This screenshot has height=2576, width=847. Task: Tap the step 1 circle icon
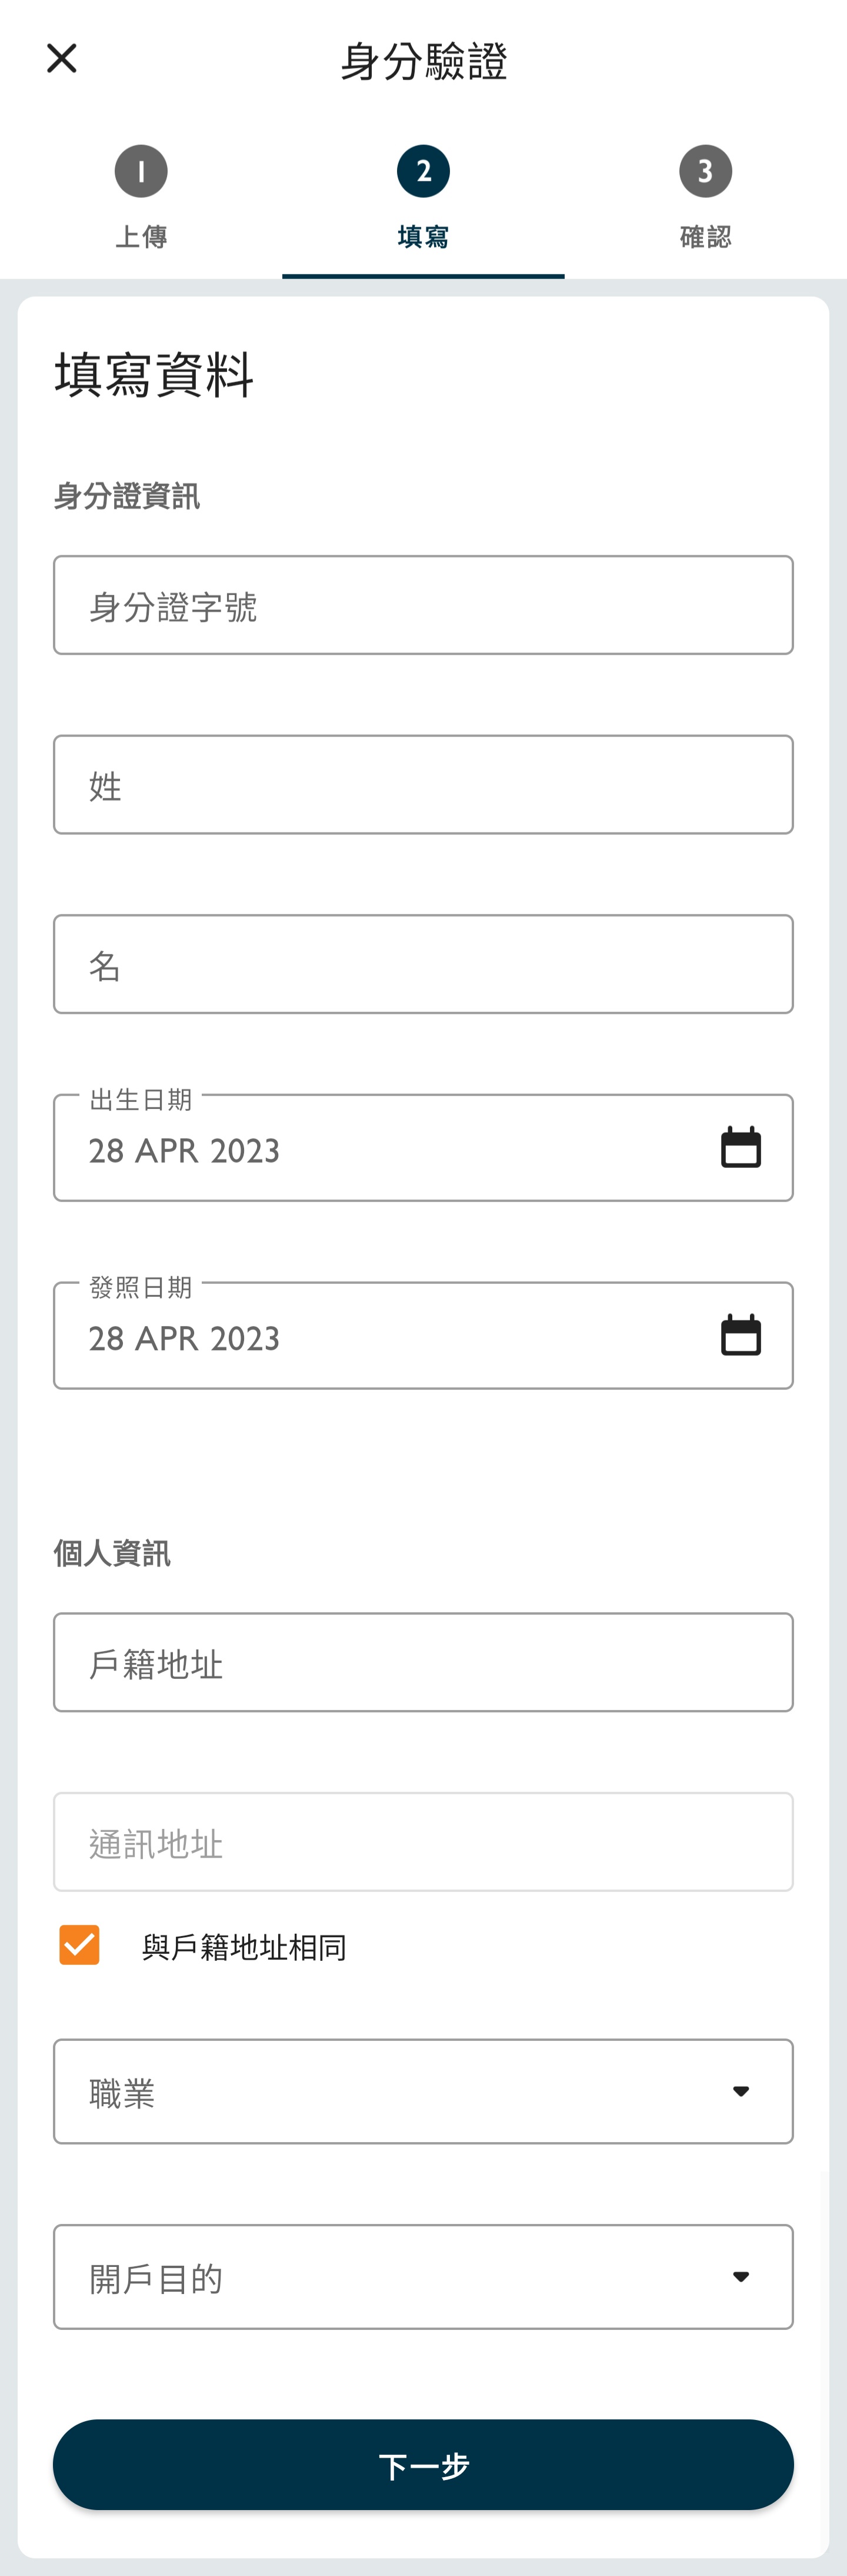[x=141, y=171]
